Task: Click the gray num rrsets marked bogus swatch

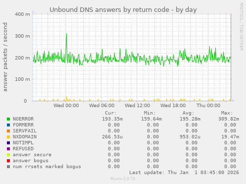Action: pos(8,167)
